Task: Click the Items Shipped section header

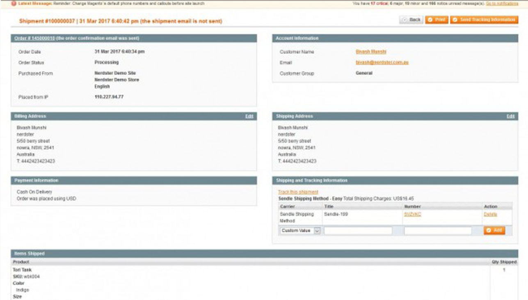Action: point(30,254)
